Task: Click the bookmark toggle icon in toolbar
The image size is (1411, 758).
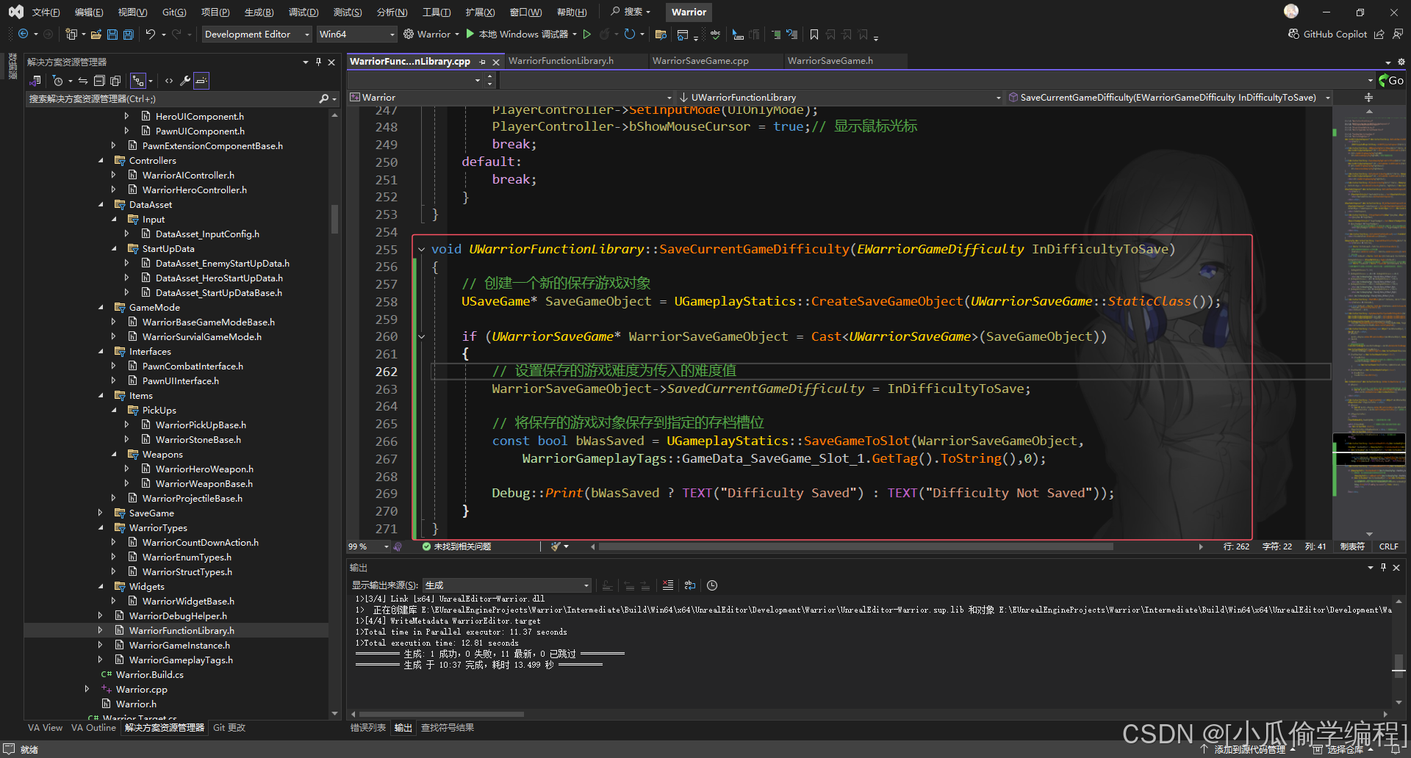Action: (814, 35)
